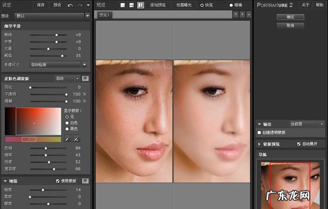Select horizontal split preview layout

click(x=132, y=5)
